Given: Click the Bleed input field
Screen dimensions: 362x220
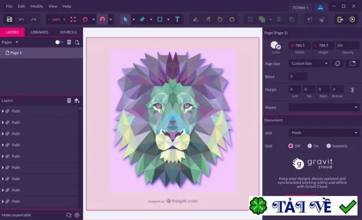Looking at the screenshot, I should [298, 77].
